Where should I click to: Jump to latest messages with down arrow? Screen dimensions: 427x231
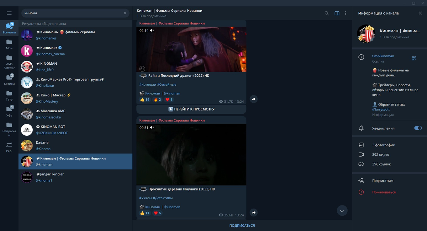[x=342, y=211]
